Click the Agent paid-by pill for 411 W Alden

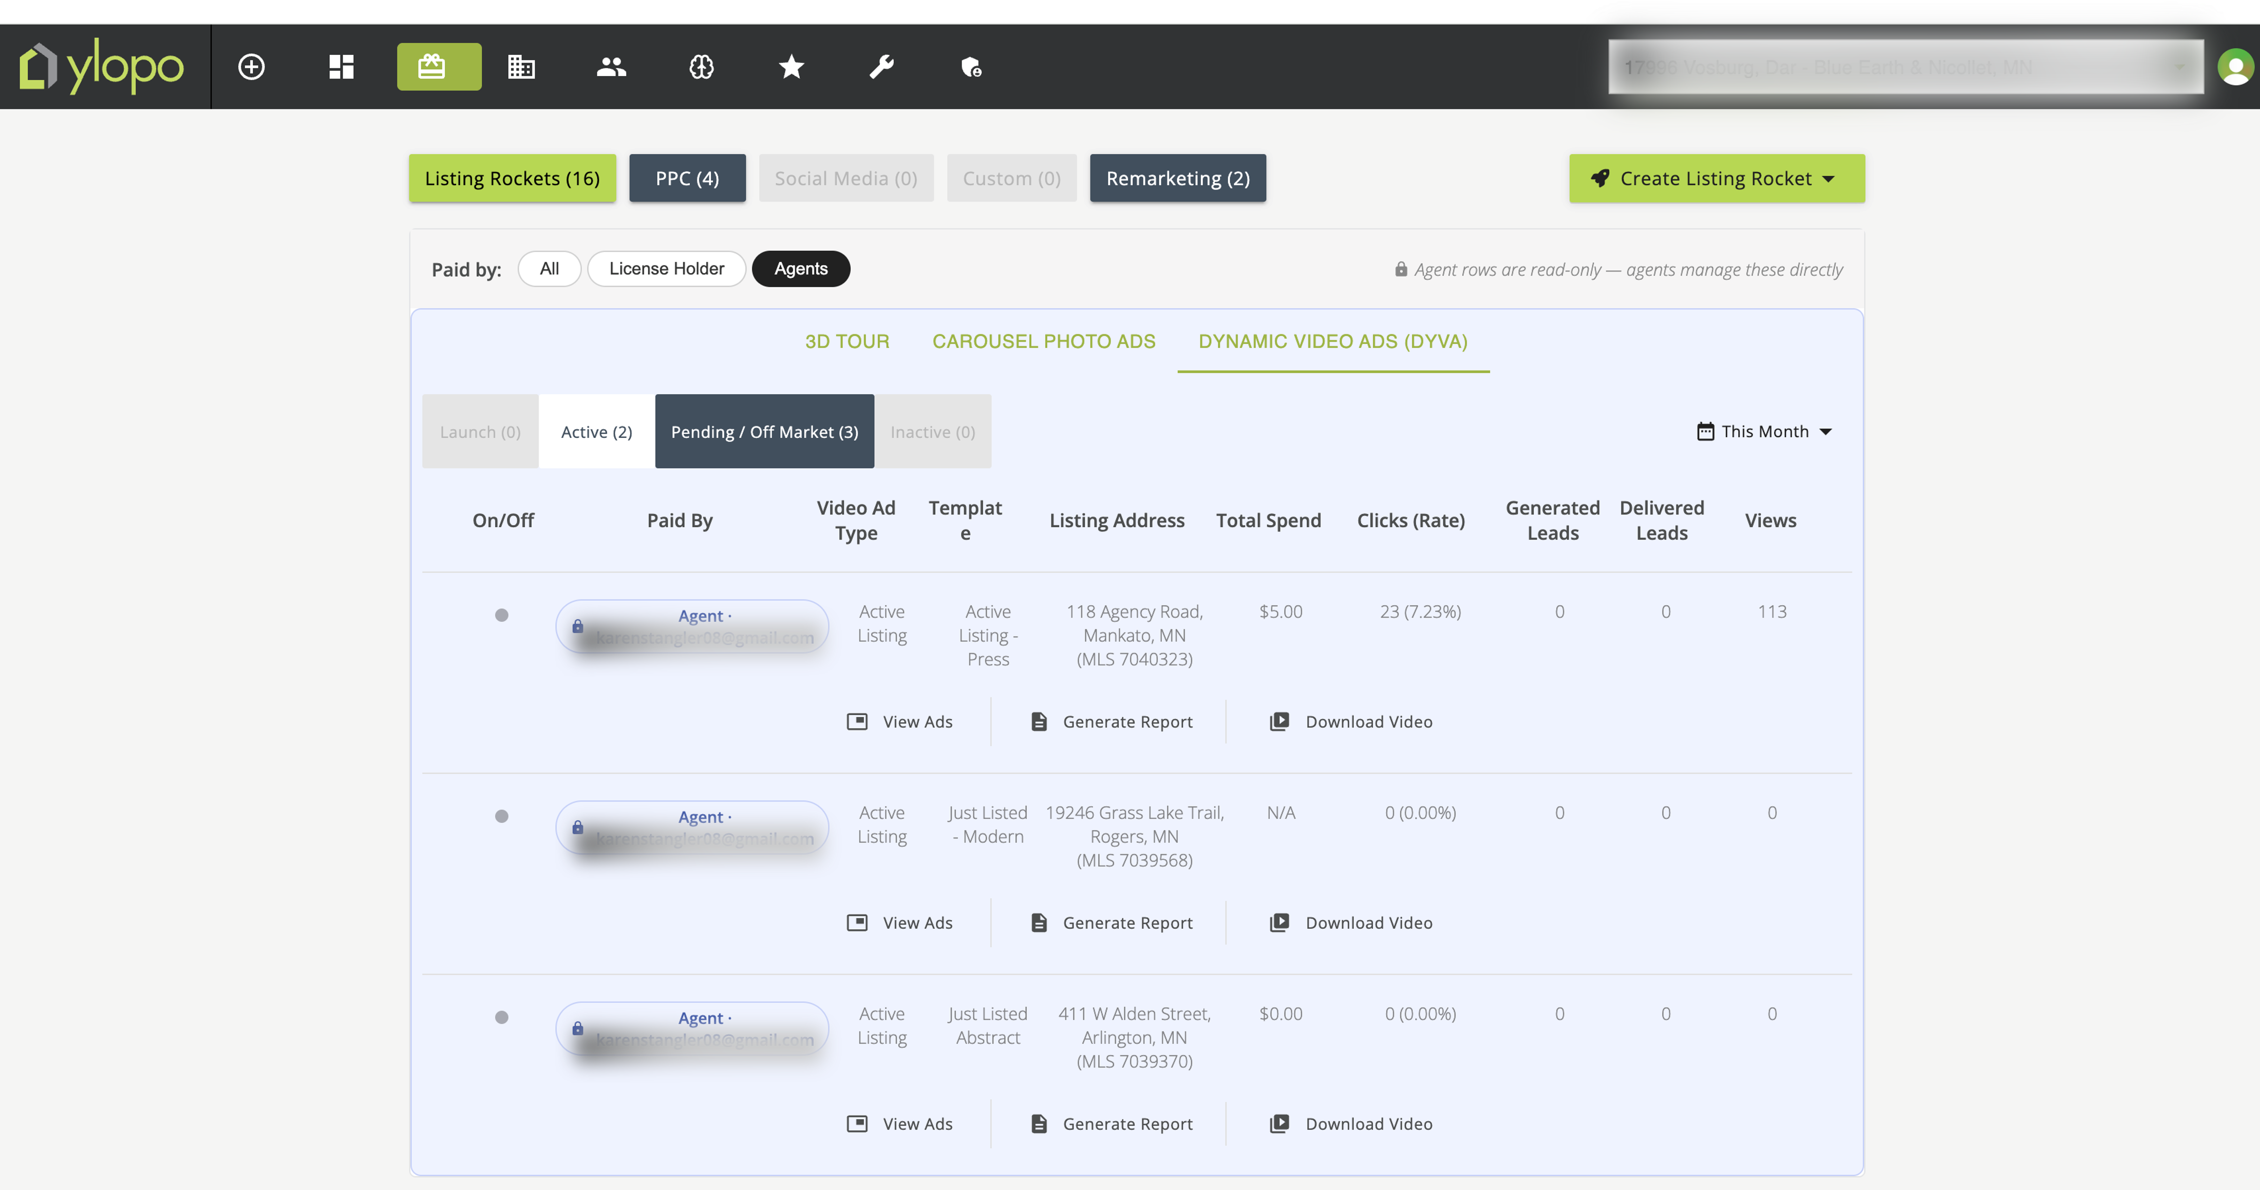click(x=692, y=1028)
